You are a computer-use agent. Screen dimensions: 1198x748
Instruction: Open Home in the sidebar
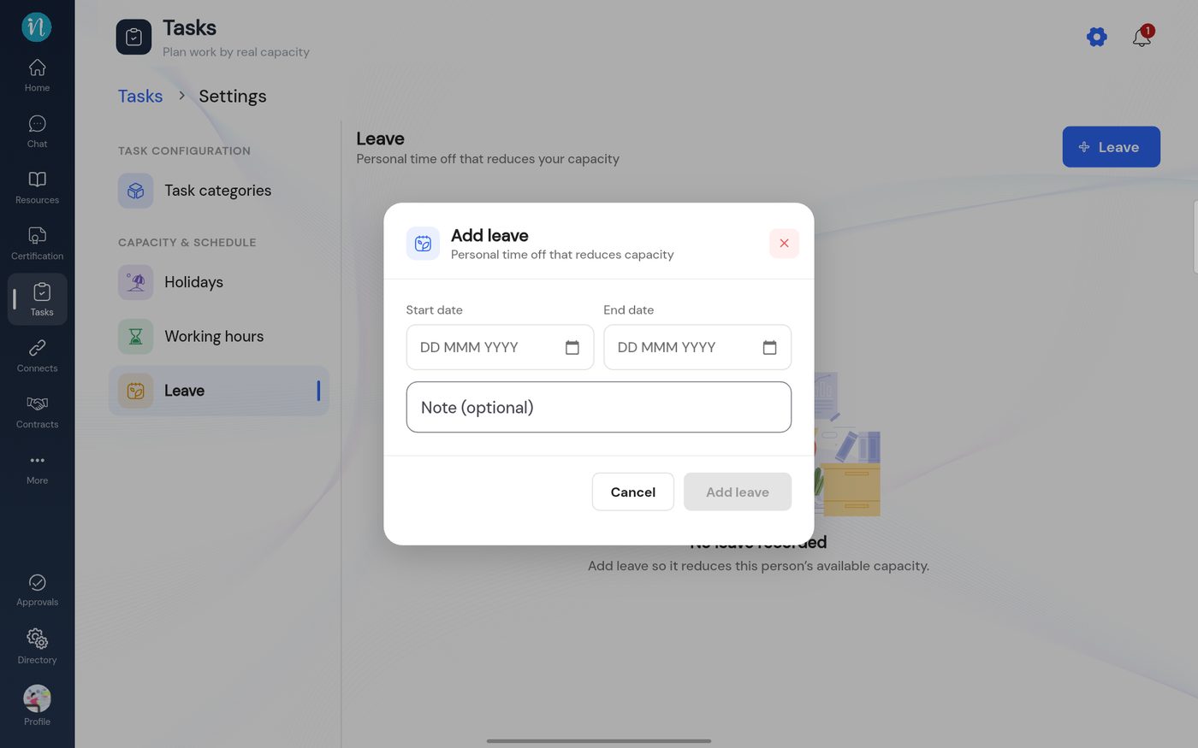coord(37,75)
